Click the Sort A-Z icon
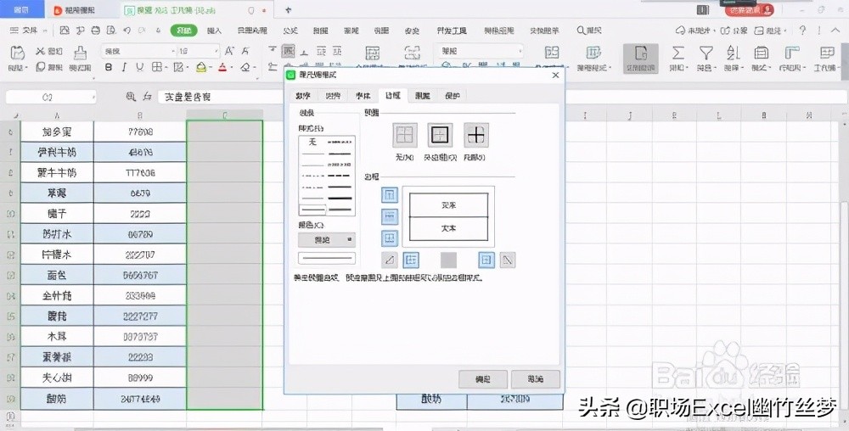 click(734, 53)
